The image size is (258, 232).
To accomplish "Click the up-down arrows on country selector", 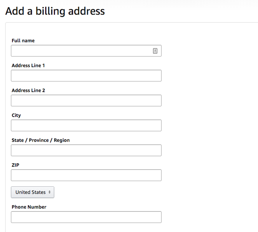I will [49, 192].
